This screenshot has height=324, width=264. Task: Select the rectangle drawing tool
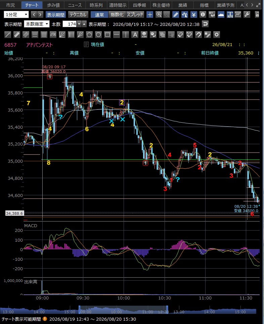pyautogui.click(x=107, y=35)
